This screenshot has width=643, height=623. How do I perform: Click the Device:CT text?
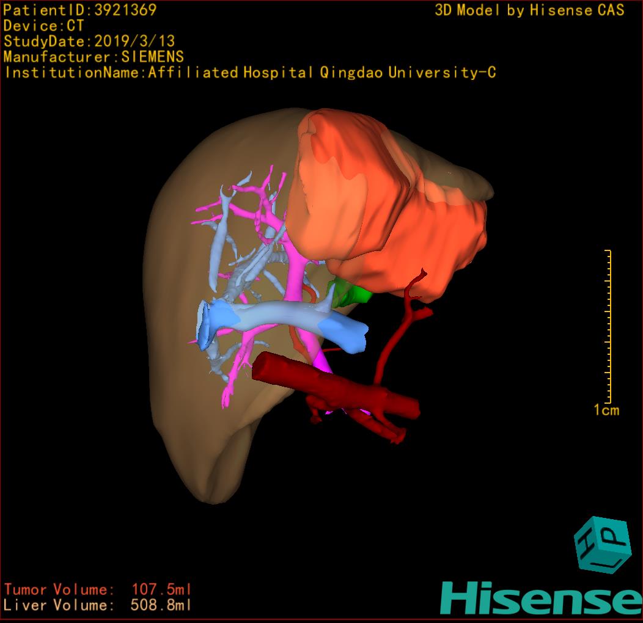click(x=43, y=26)
